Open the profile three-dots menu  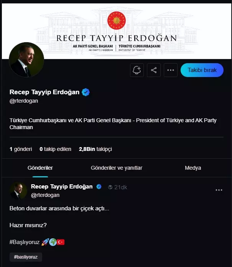(171, 70)
